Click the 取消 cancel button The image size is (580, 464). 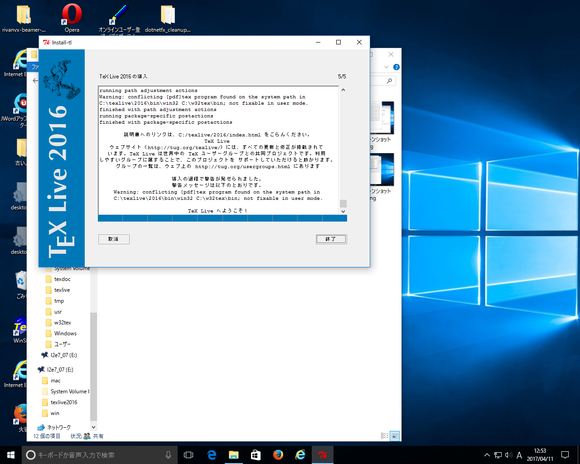coord(114,239)
